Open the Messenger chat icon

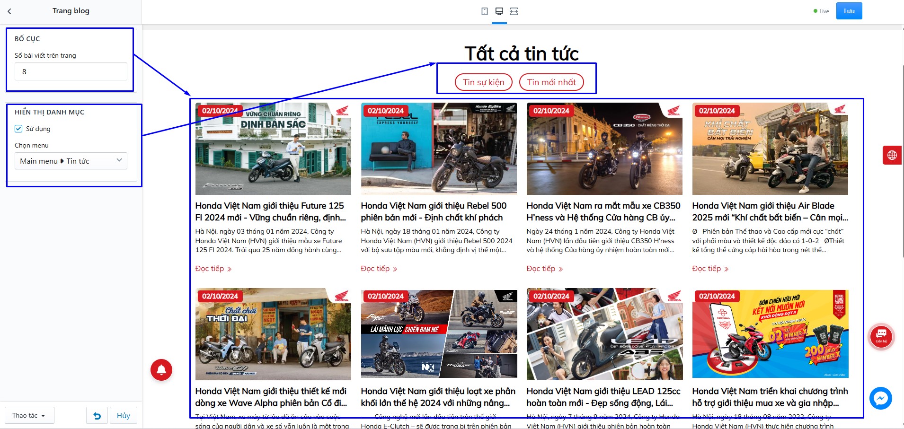[881, 398]
